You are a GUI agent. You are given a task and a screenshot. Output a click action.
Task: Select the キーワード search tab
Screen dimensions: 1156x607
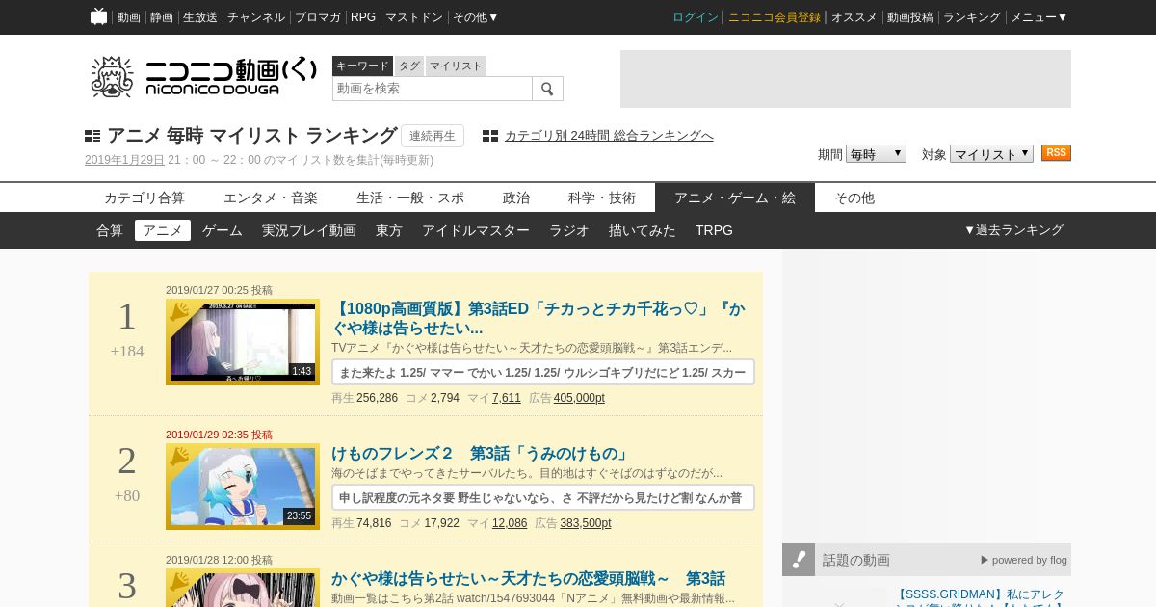tap(362, 66)
